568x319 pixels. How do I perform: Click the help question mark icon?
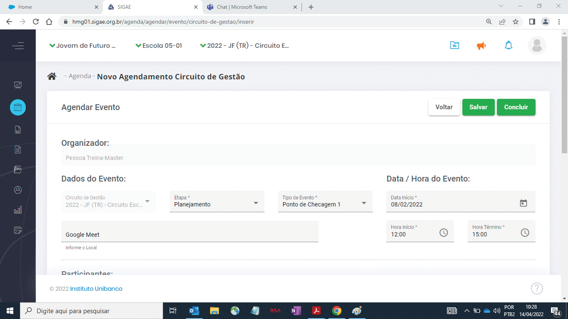[x=537, y=288]
